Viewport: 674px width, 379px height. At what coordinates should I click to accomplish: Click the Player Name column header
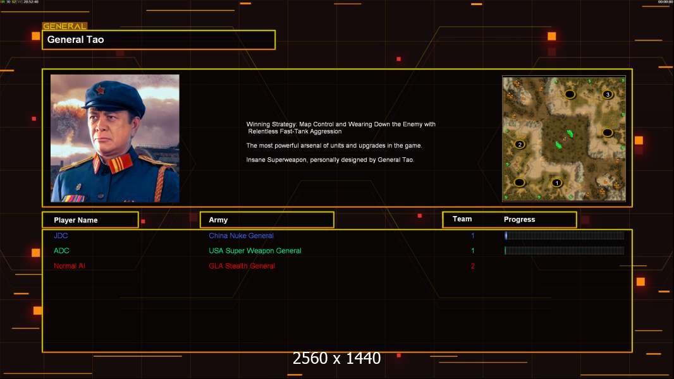pyautogui.click(x=90, y=220)
